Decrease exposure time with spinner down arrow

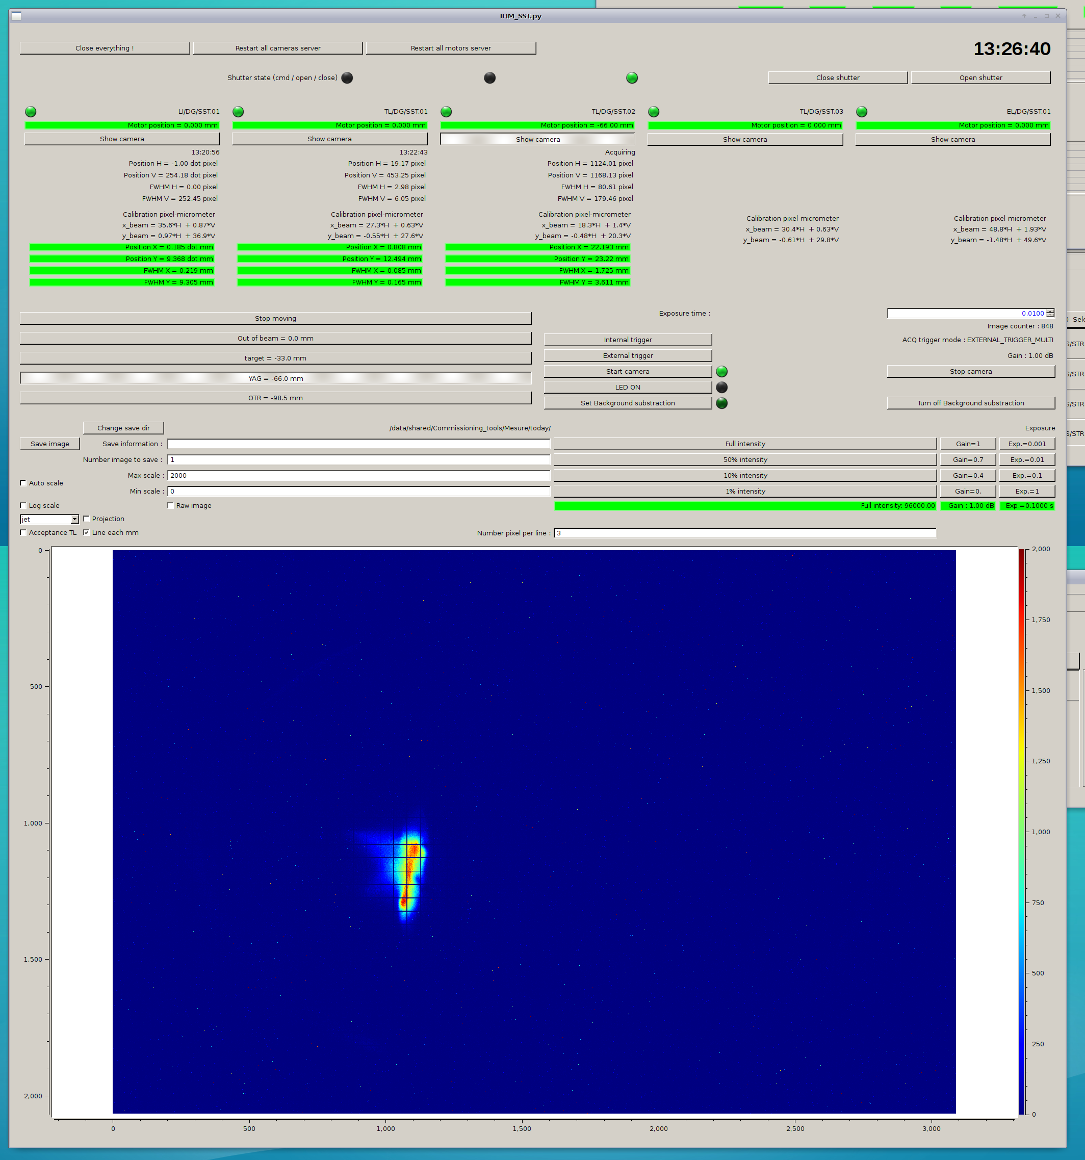1050,316
